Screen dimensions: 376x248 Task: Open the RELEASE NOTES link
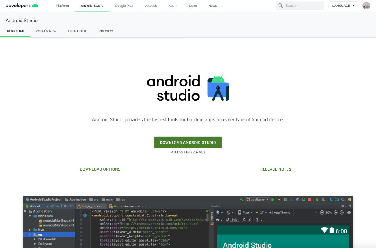[276, 169]
